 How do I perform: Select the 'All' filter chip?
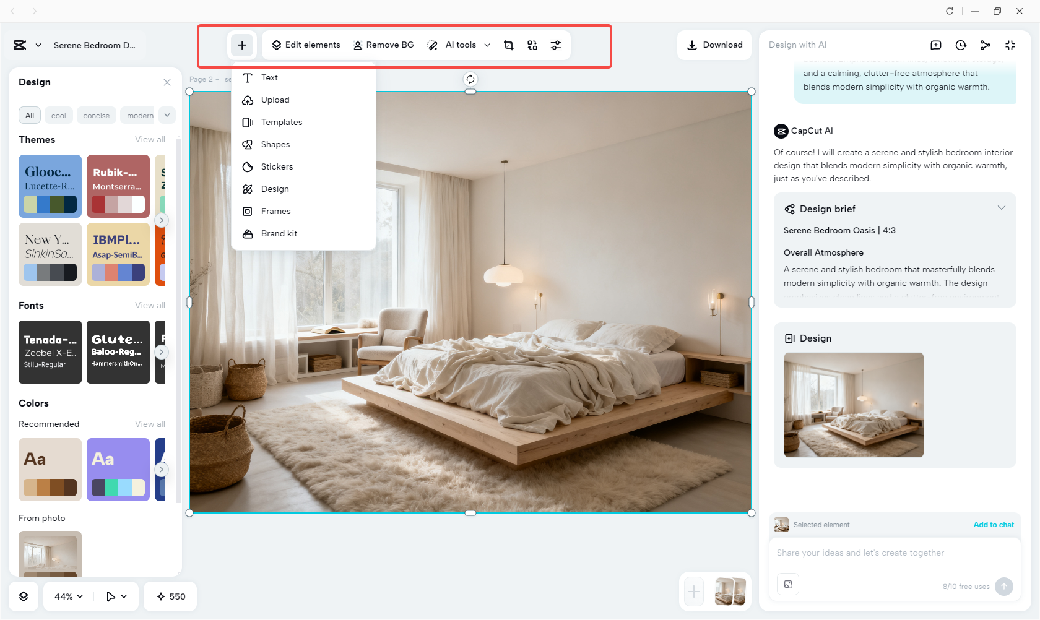(x=29, y=115)
